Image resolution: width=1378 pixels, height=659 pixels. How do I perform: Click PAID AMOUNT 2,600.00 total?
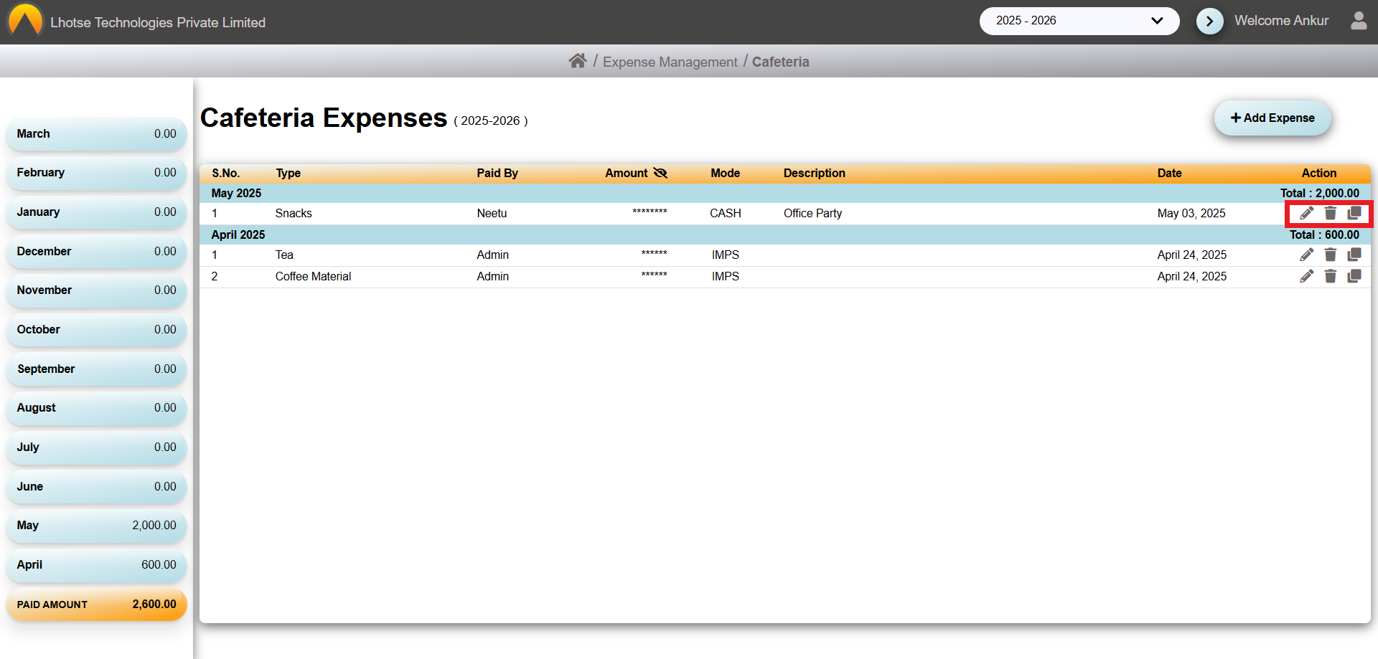point(96,605)
